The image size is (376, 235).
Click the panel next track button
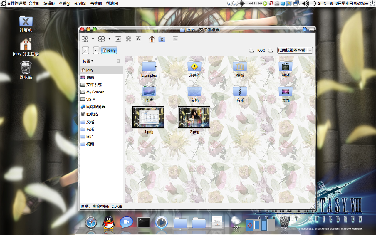(x=251, y=4)
